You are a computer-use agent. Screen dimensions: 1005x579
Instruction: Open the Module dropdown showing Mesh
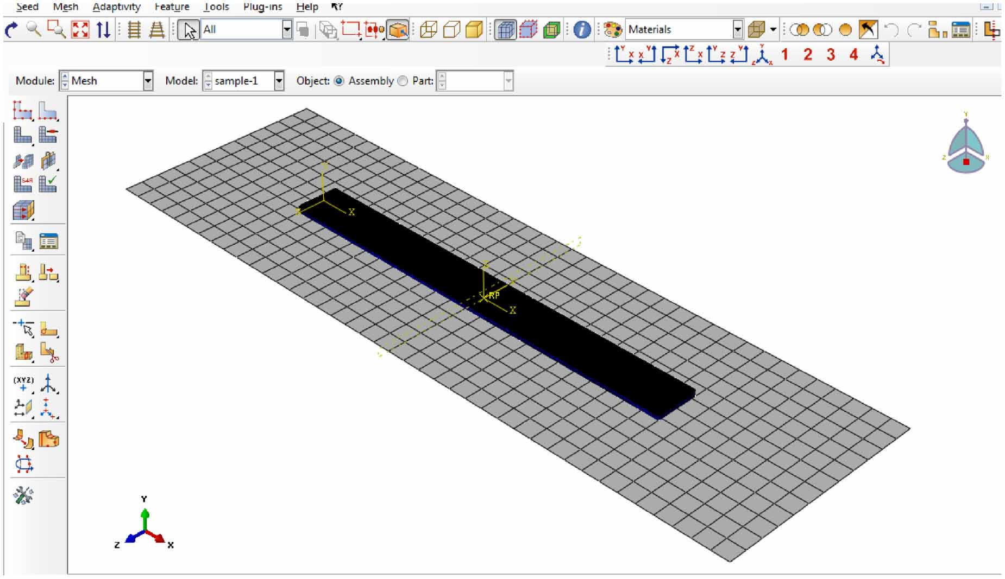point(149,81)
